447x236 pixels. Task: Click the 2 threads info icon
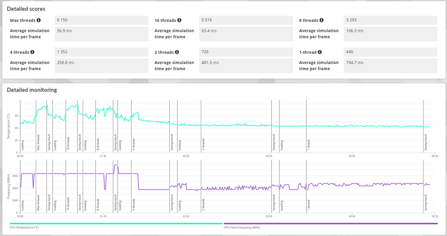click(177, 52)
